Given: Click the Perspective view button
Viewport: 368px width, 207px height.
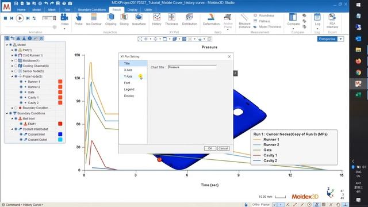Looking at the screenshot, I should [x=327, y=39].
